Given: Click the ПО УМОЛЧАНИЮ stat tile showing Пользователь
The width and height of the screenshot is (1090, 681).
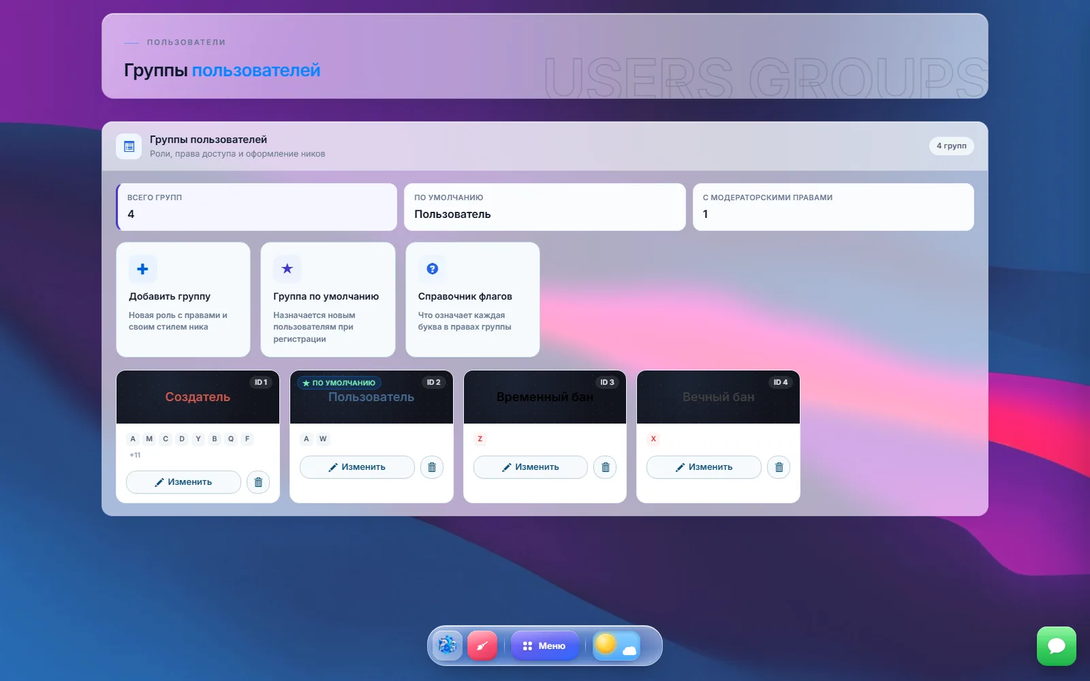Looking at the screenshot, I should 545,207.
